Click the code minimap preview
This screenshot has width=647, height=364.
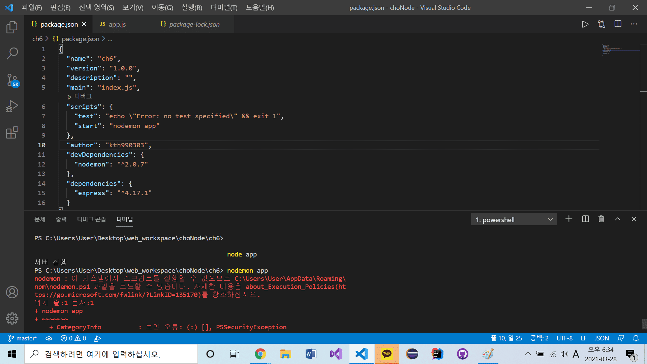point(620,50)
